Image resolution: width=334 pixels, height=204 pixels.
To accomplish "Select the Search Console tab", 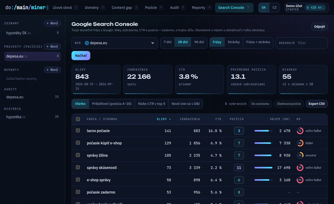I will (x=234, y=8).
